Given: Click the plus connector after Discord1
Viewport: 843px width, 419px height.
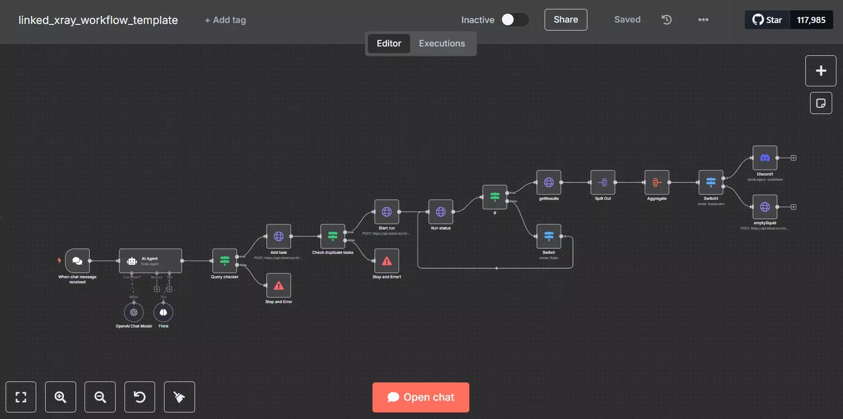Looking at the screenshot, I should 794,158.
